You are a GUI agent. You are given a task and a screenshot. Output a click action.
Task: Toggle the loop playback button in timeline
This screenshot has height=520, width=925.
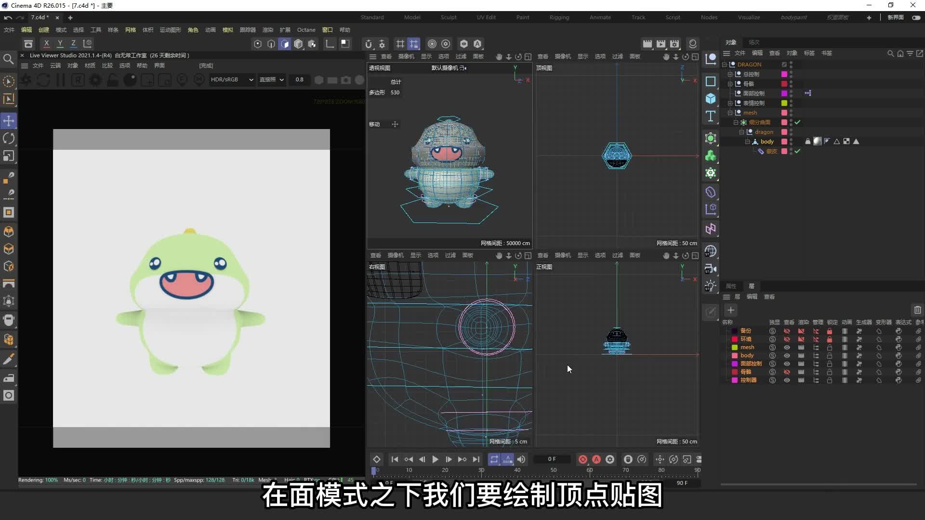tap(494, 459)
